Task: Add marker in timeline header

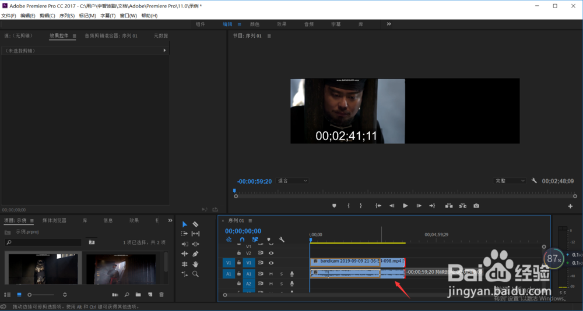Action: (269, 240)
